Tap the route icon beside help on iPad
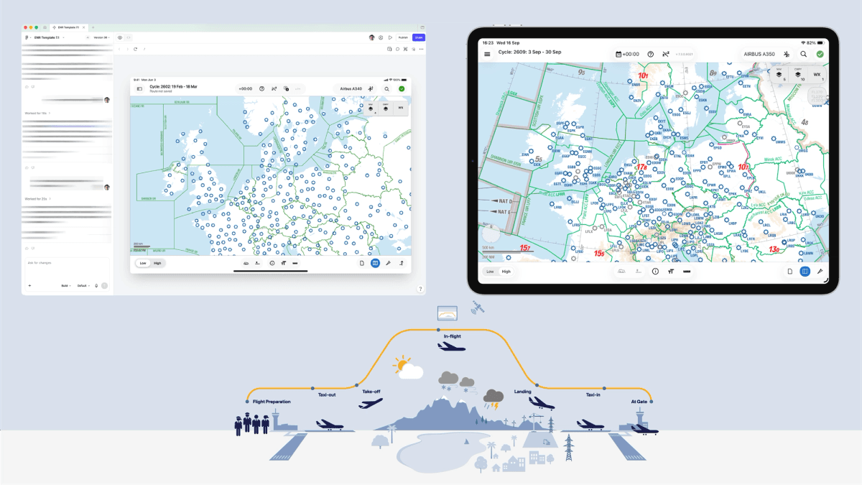 (x=666, y=54)
